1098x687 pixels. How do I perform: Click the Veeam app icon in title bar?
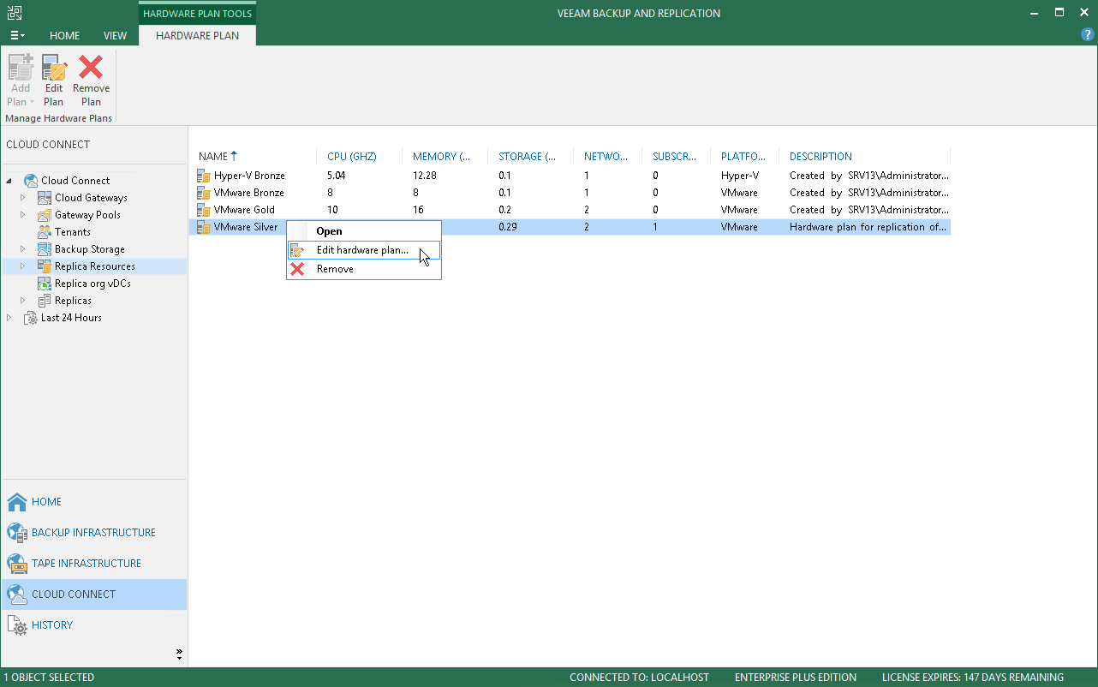tap(14, 13)
